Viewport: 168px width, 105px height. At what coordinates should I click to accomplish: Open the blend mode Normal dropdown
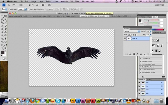click(132, 31)
